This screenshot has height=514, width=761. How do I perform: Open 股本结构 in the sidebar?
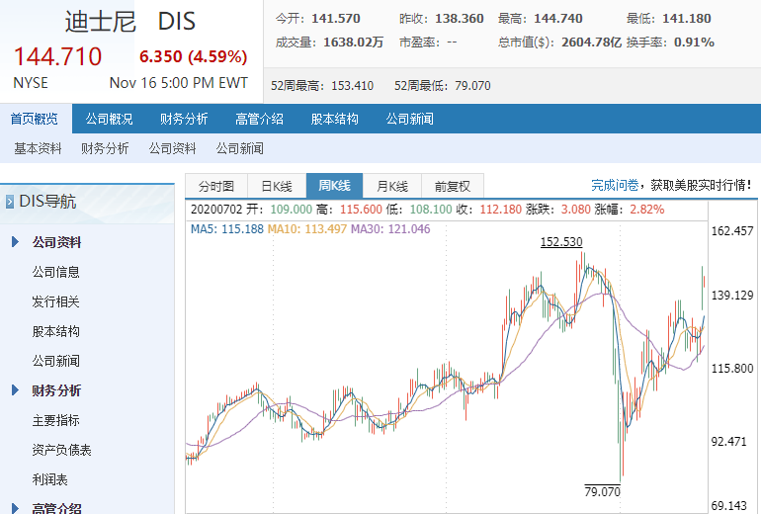tap(55, 331)
